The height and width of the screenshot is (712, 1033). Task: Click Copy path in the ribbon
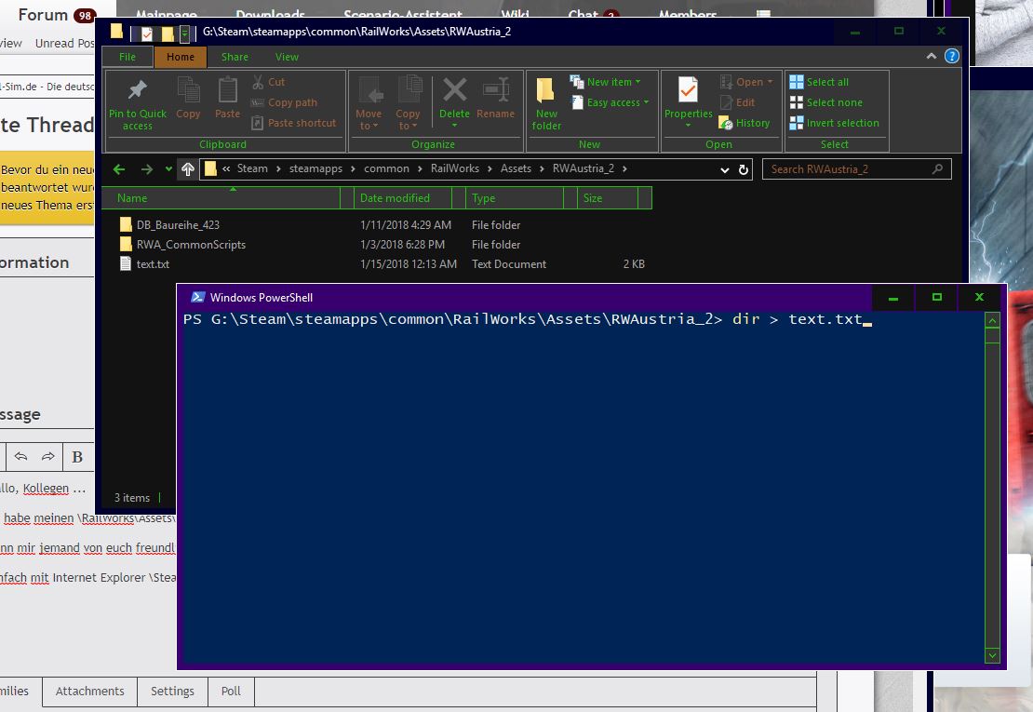[x=284, y=102]
